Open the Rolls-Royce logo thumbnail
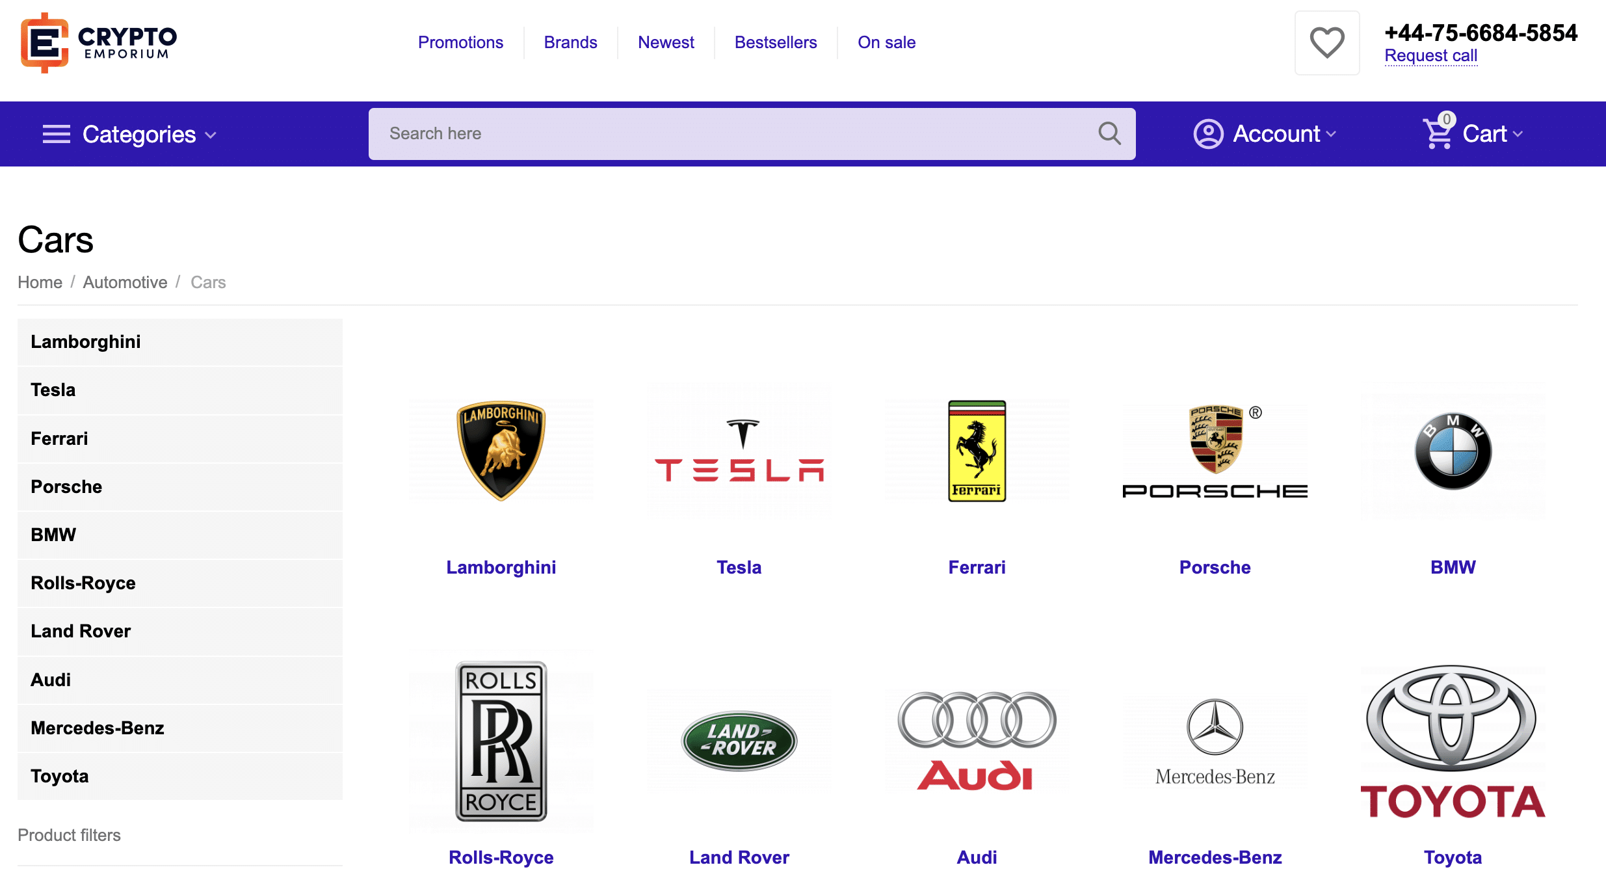The width and height of the screenshot is (1606, 878). tap(501, 741)
